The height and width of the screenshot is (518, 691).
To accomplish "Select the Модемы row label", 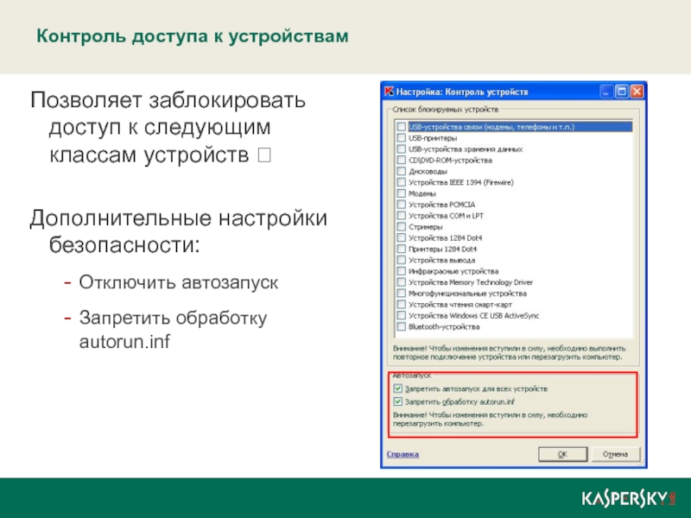I will coord(422,193).
